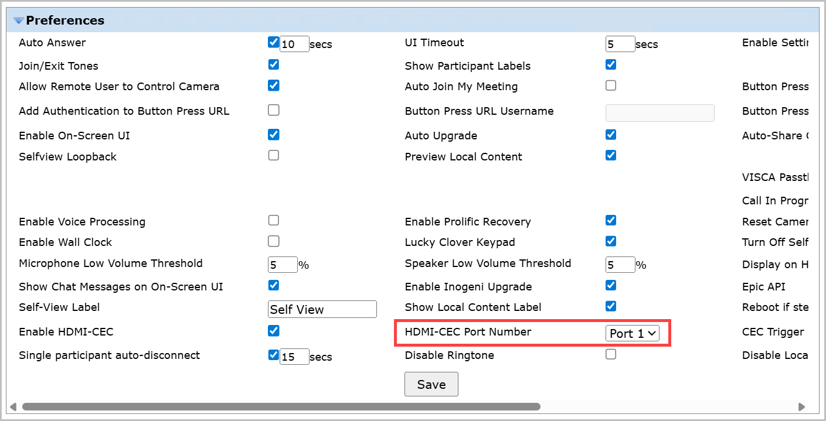The height and width of the screenshot is (421, 826).
Task: Disable Join/Exit Tones checkbox
Action: (273, 64)
